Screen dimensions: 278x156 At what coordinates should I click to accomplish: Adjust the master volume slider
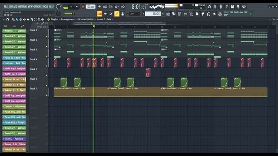(x=69, y=14)
